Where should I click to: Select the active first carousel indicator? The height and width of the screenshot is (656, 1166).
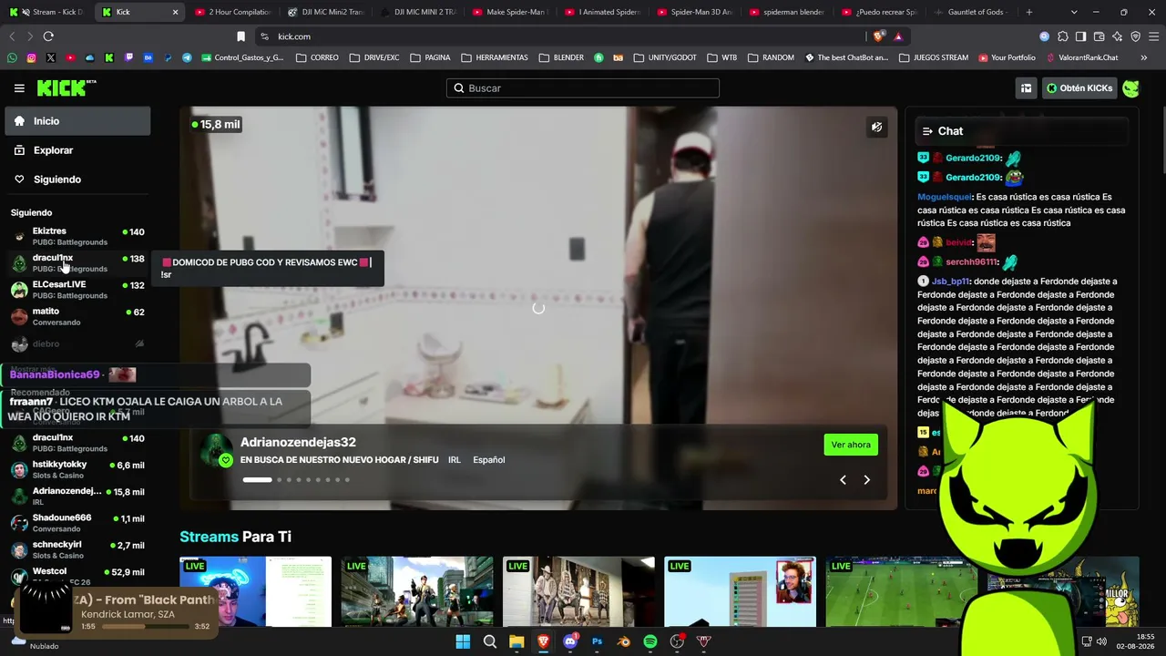click(x=257, y=480)
